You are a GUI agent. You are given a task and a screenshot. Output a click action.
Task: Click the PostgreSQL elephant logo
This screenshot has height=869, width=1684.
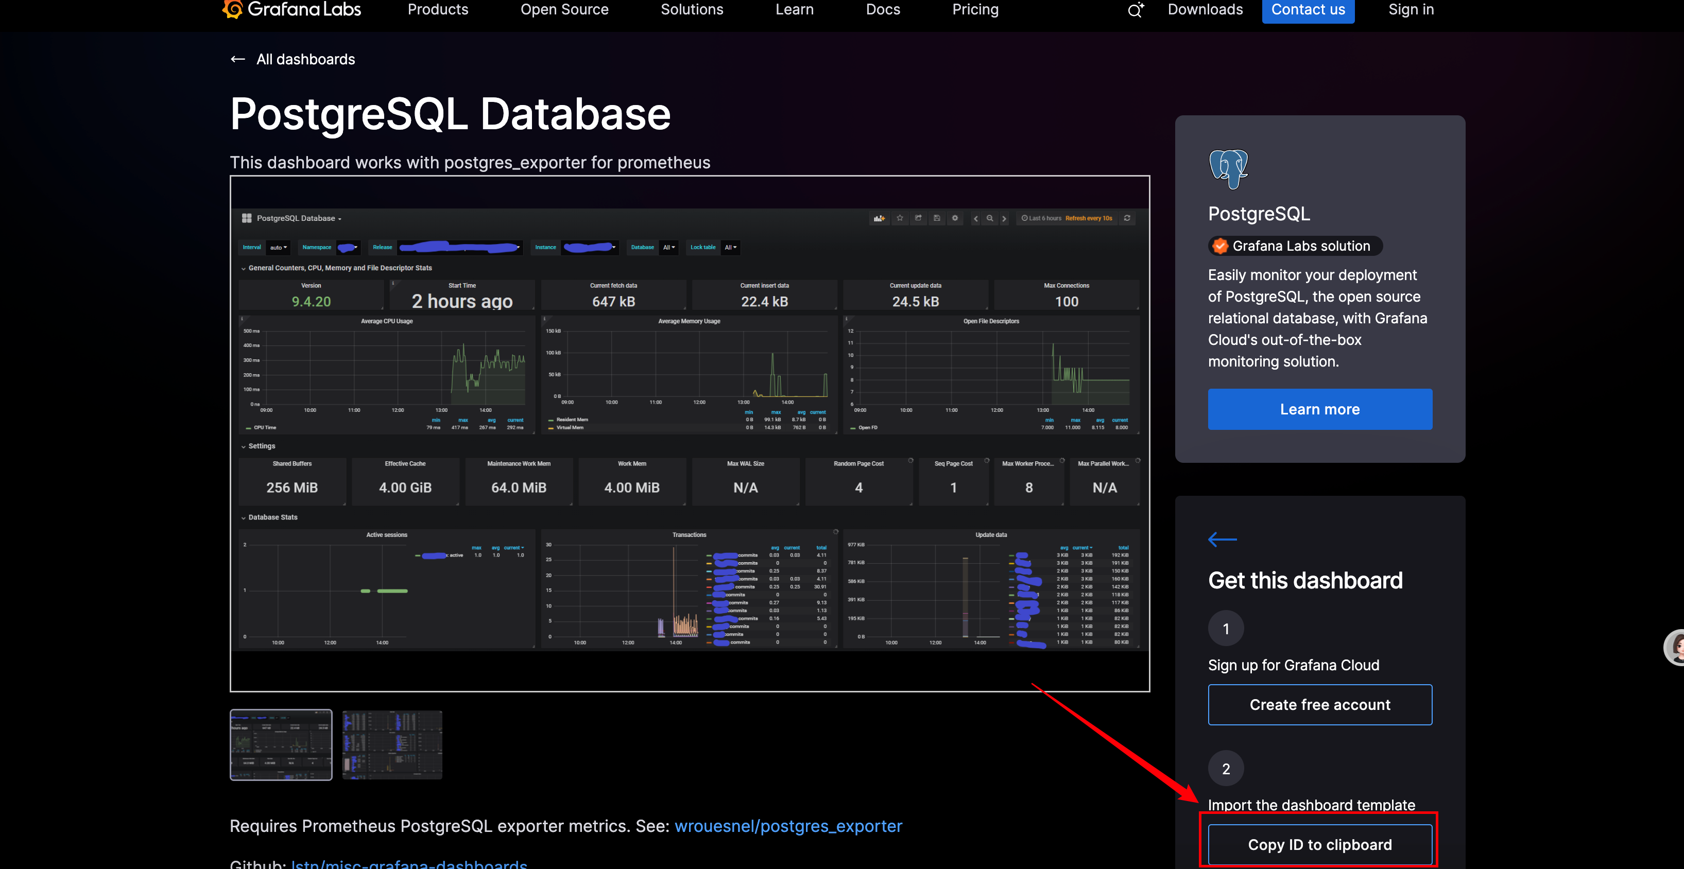pyautogui.click(x=1228, y=169)
